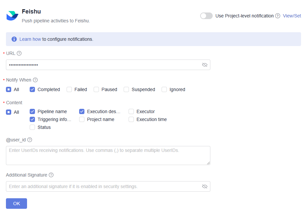
Task: Toggle the Notify When All checkbox
Action: click(x=9, y=89)
